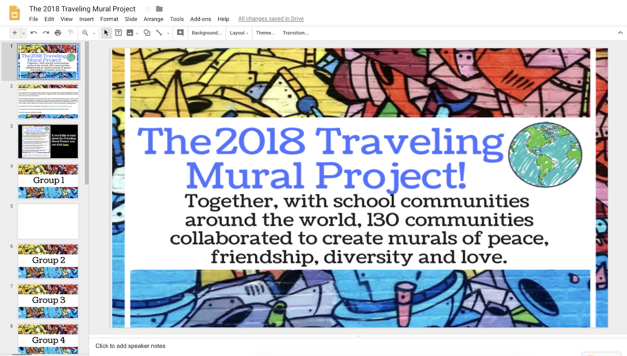Click All changes saved in Drive link

[x=271, y=18]
